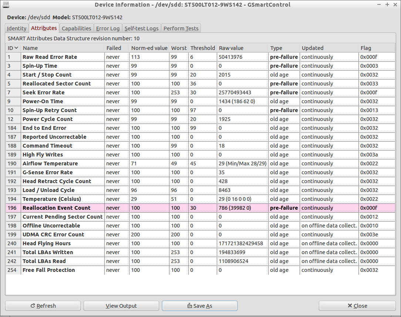The image size is (401, 317).
Task: Select the Free Fall Protection row
Action: click(200, 270)
